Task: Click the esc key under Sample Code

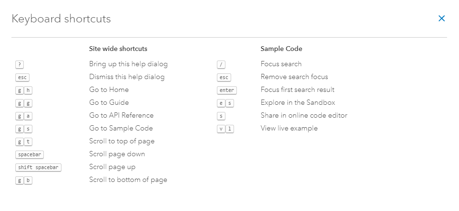Action: 224,77
